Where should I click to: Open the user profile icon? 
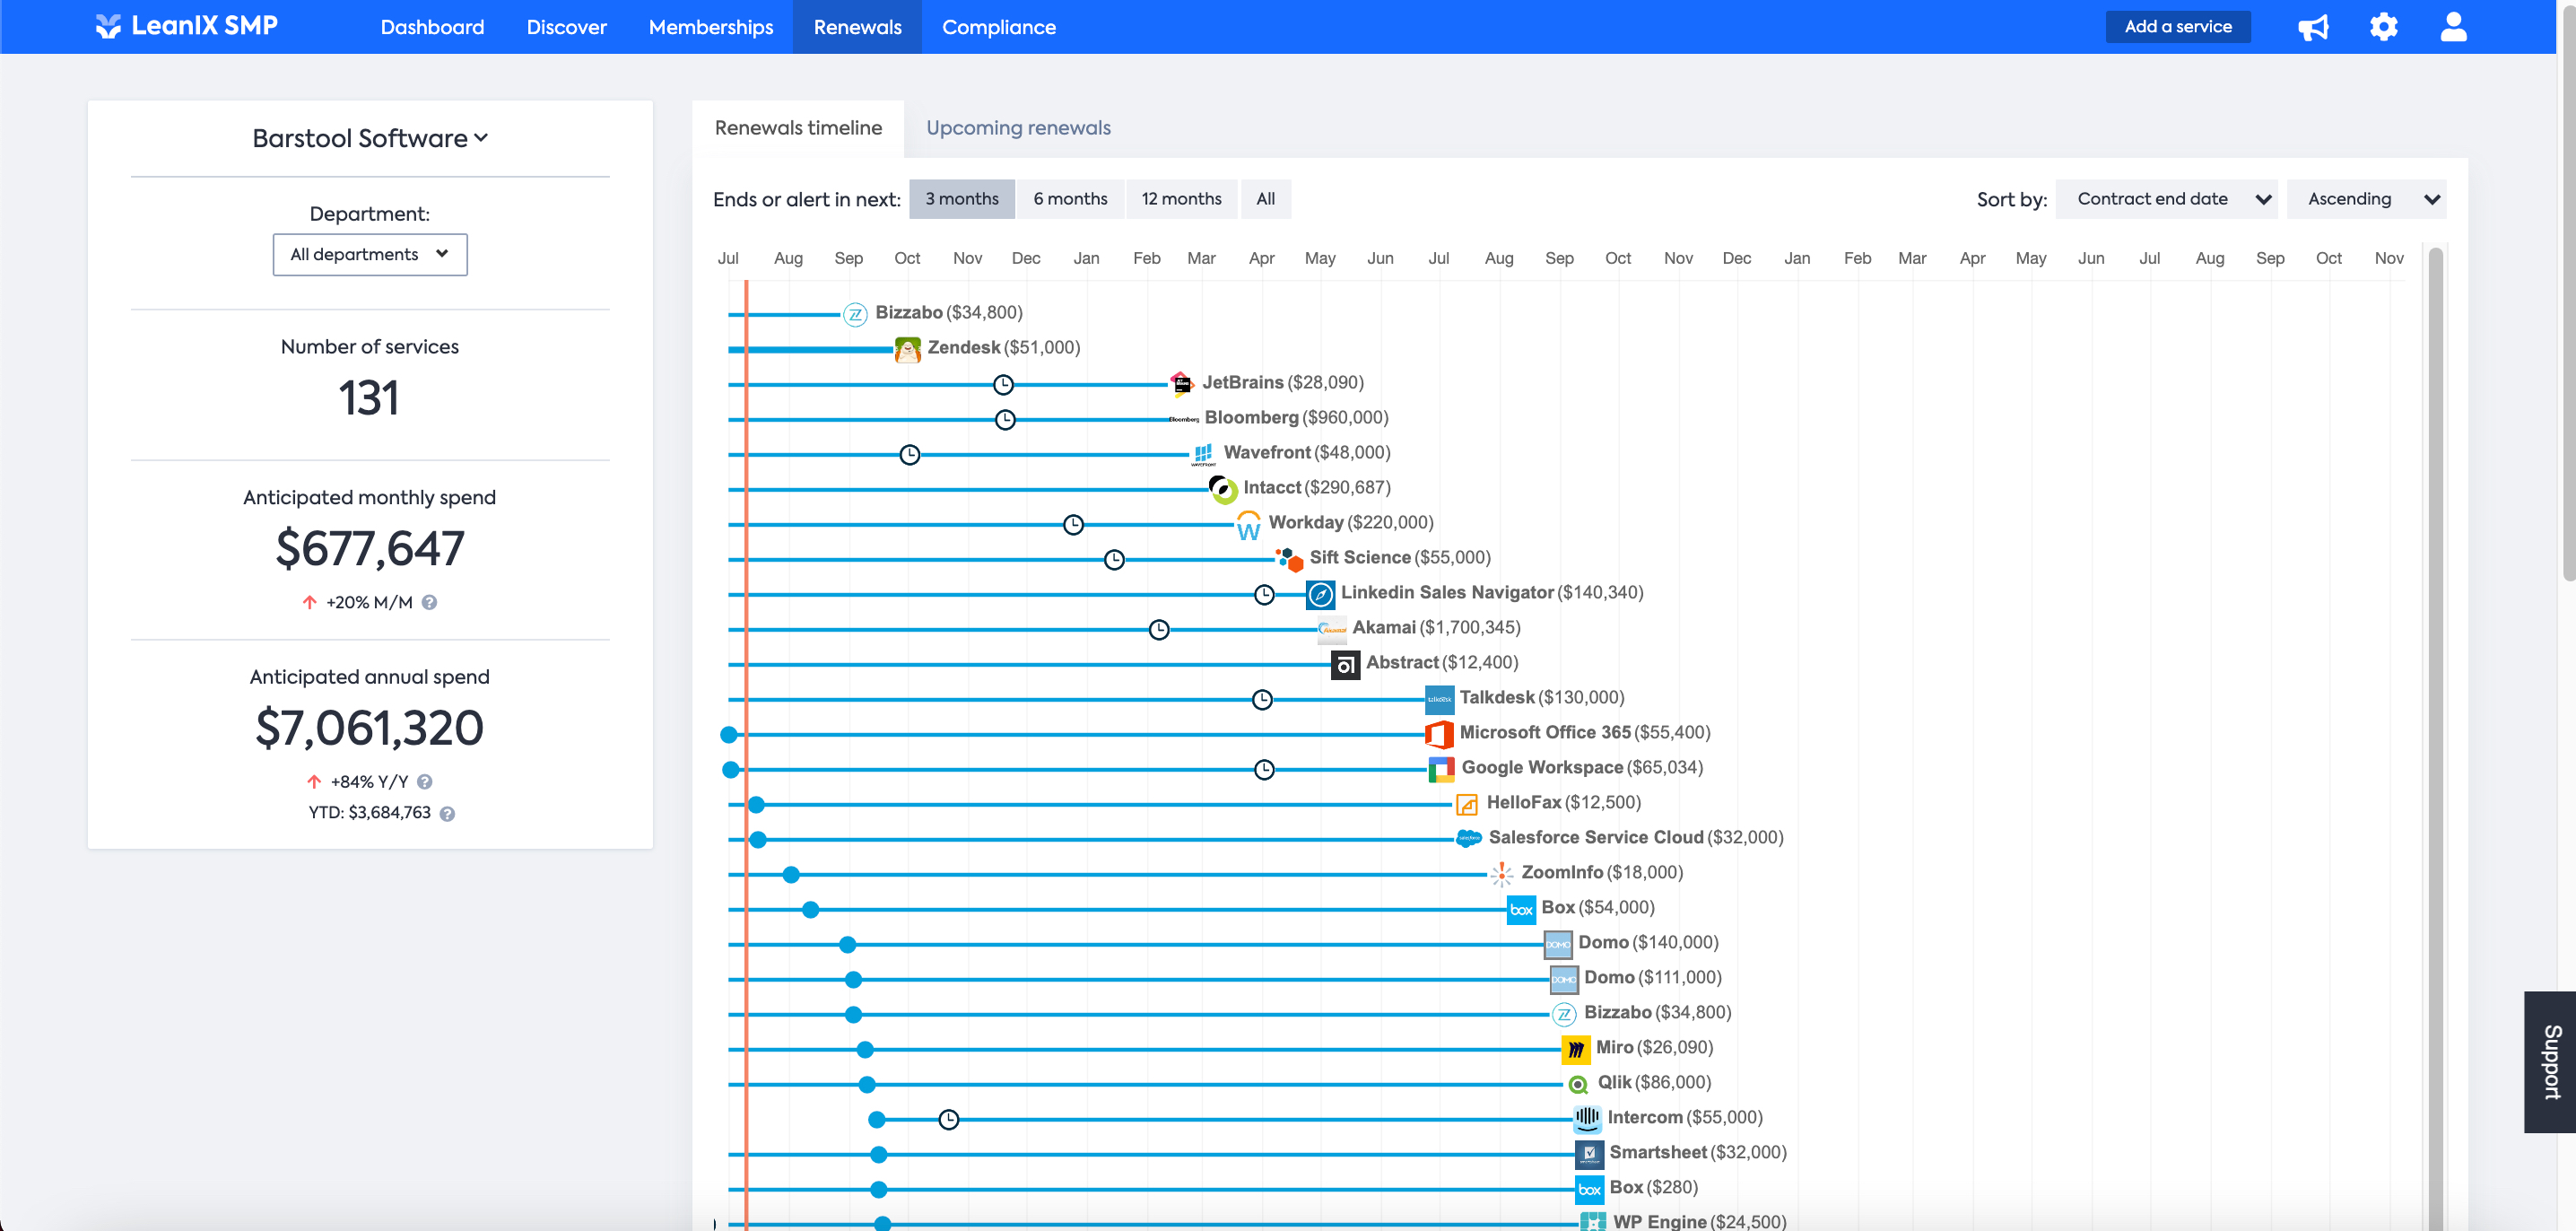(x=2453, y=27)
